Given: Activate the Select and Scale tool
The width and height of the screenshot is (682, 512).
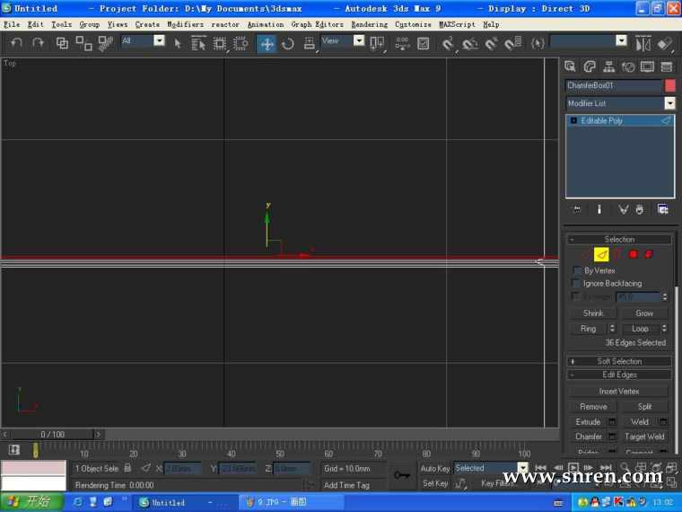Looking at the screenshot, I should point(310,43).
